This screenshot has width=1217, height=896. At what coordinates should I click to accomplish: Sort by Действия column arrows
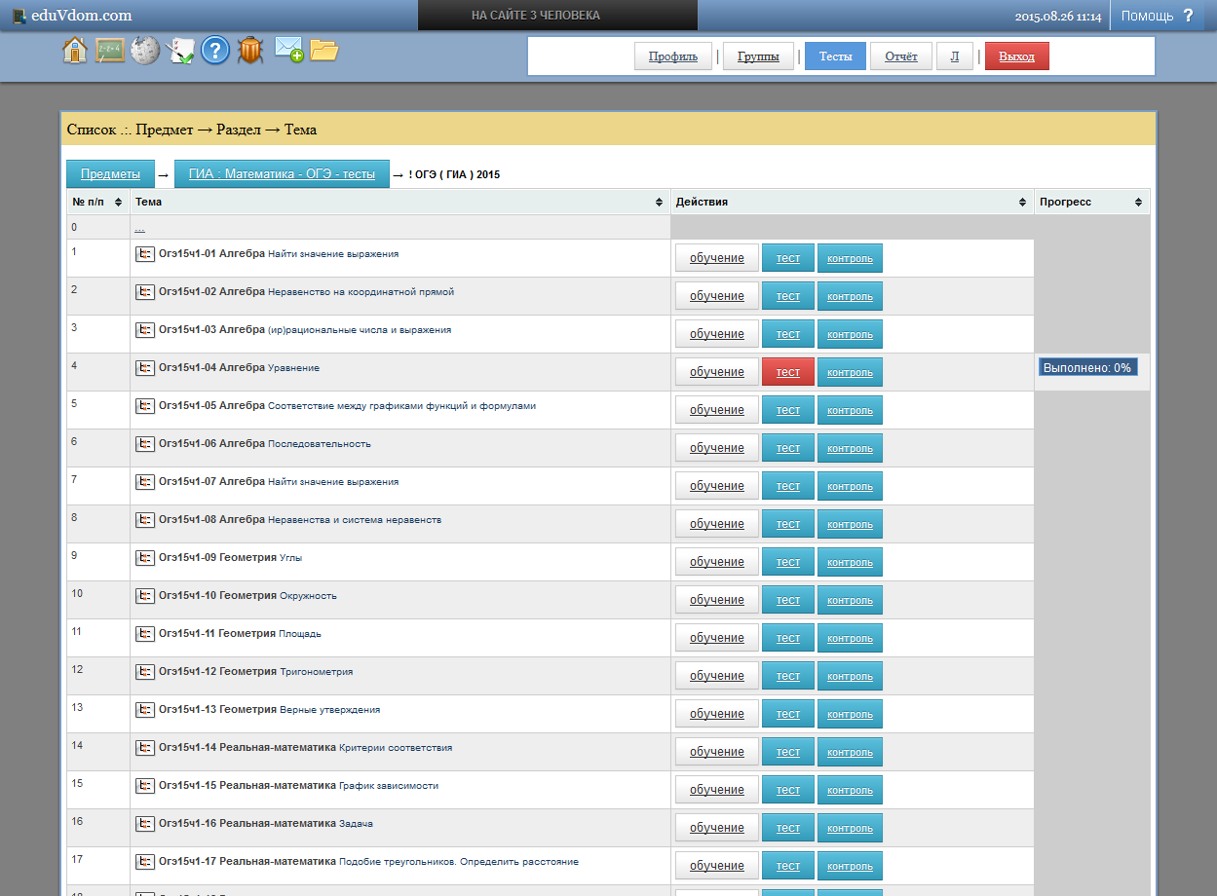1022,202
